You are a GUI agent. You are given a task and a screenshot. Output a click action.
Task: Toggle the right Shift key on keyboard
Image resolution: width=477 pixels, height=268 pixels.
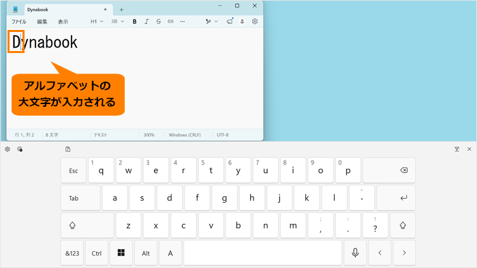(403, 226)
